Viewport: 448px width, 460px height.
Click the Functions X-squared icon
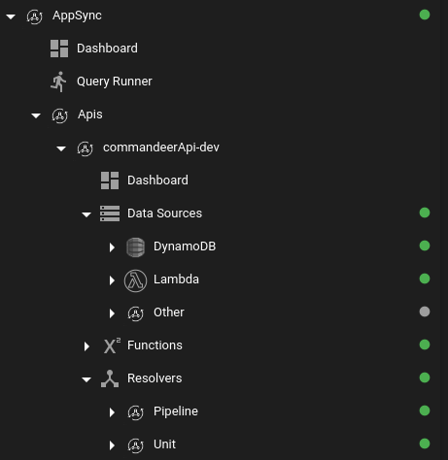(112, 345)
